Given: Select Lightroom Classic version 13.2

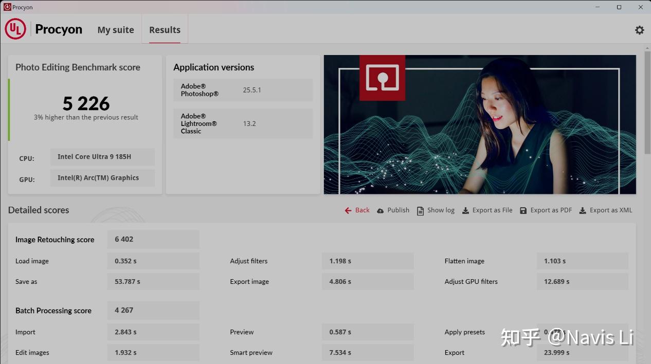Looking at the screenshot, I should tap(249, 123).
